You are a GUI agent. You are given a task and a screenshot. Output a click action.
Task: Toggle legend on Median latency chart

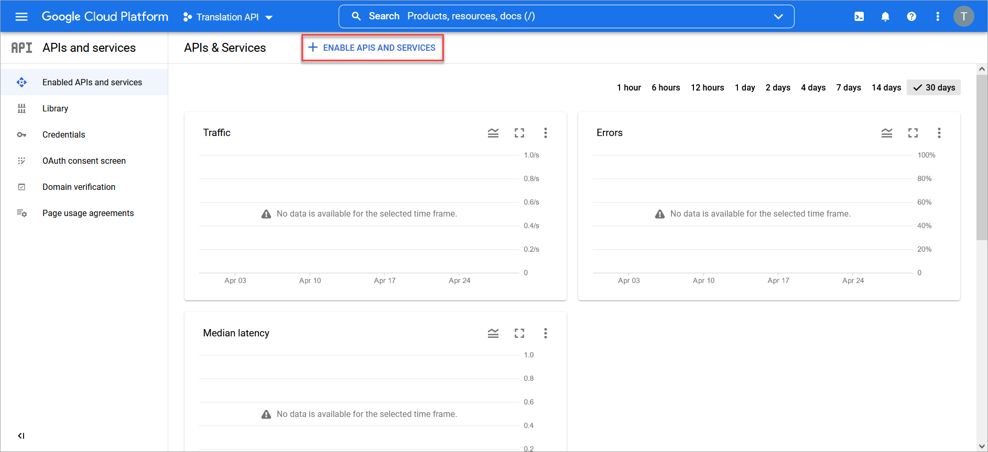pyautogui.click(x=493, y=333)
